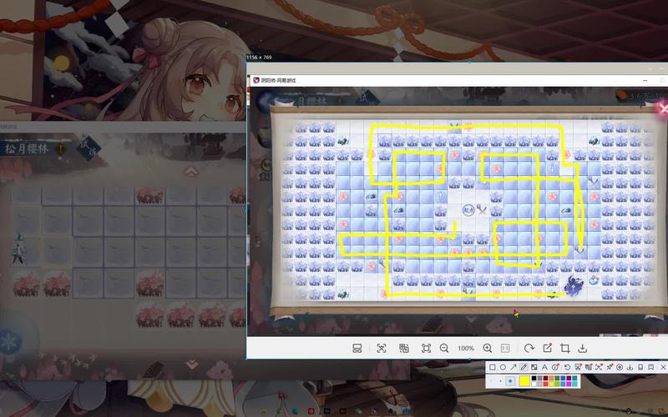This screenshot has height=417, width=668.
Task: Undo the last annotation stroke
Action: (568, 367)
